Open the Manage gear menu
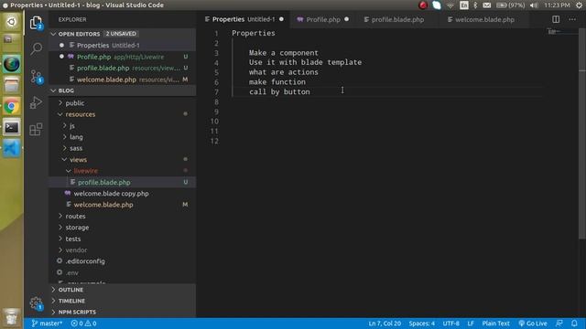586x329 pixels. click(x=37, y=303)
